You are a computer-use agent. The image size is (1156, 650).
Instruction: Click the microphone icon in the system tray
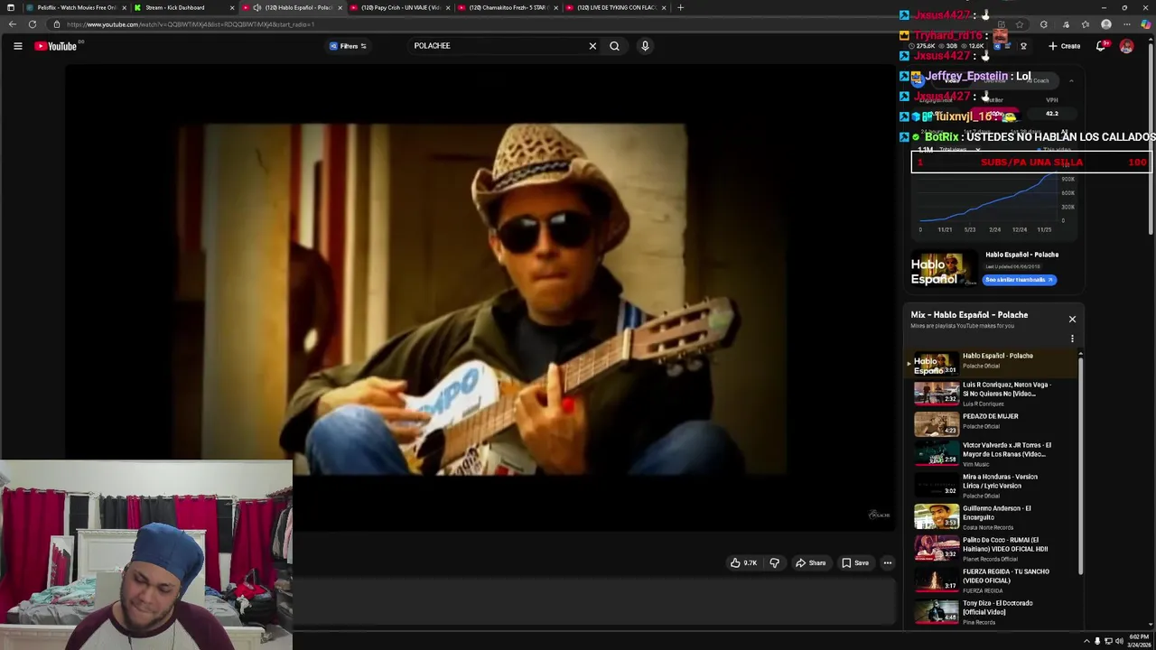1097,641
